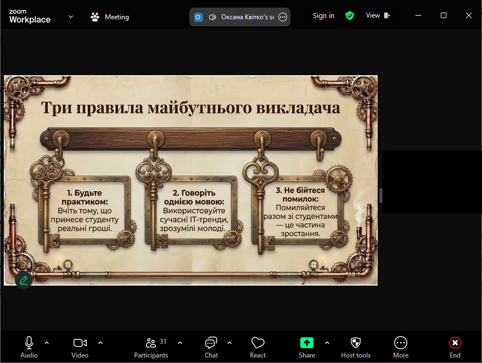
Task: Open Host tools shield
Action: click(x=356, y=347)
